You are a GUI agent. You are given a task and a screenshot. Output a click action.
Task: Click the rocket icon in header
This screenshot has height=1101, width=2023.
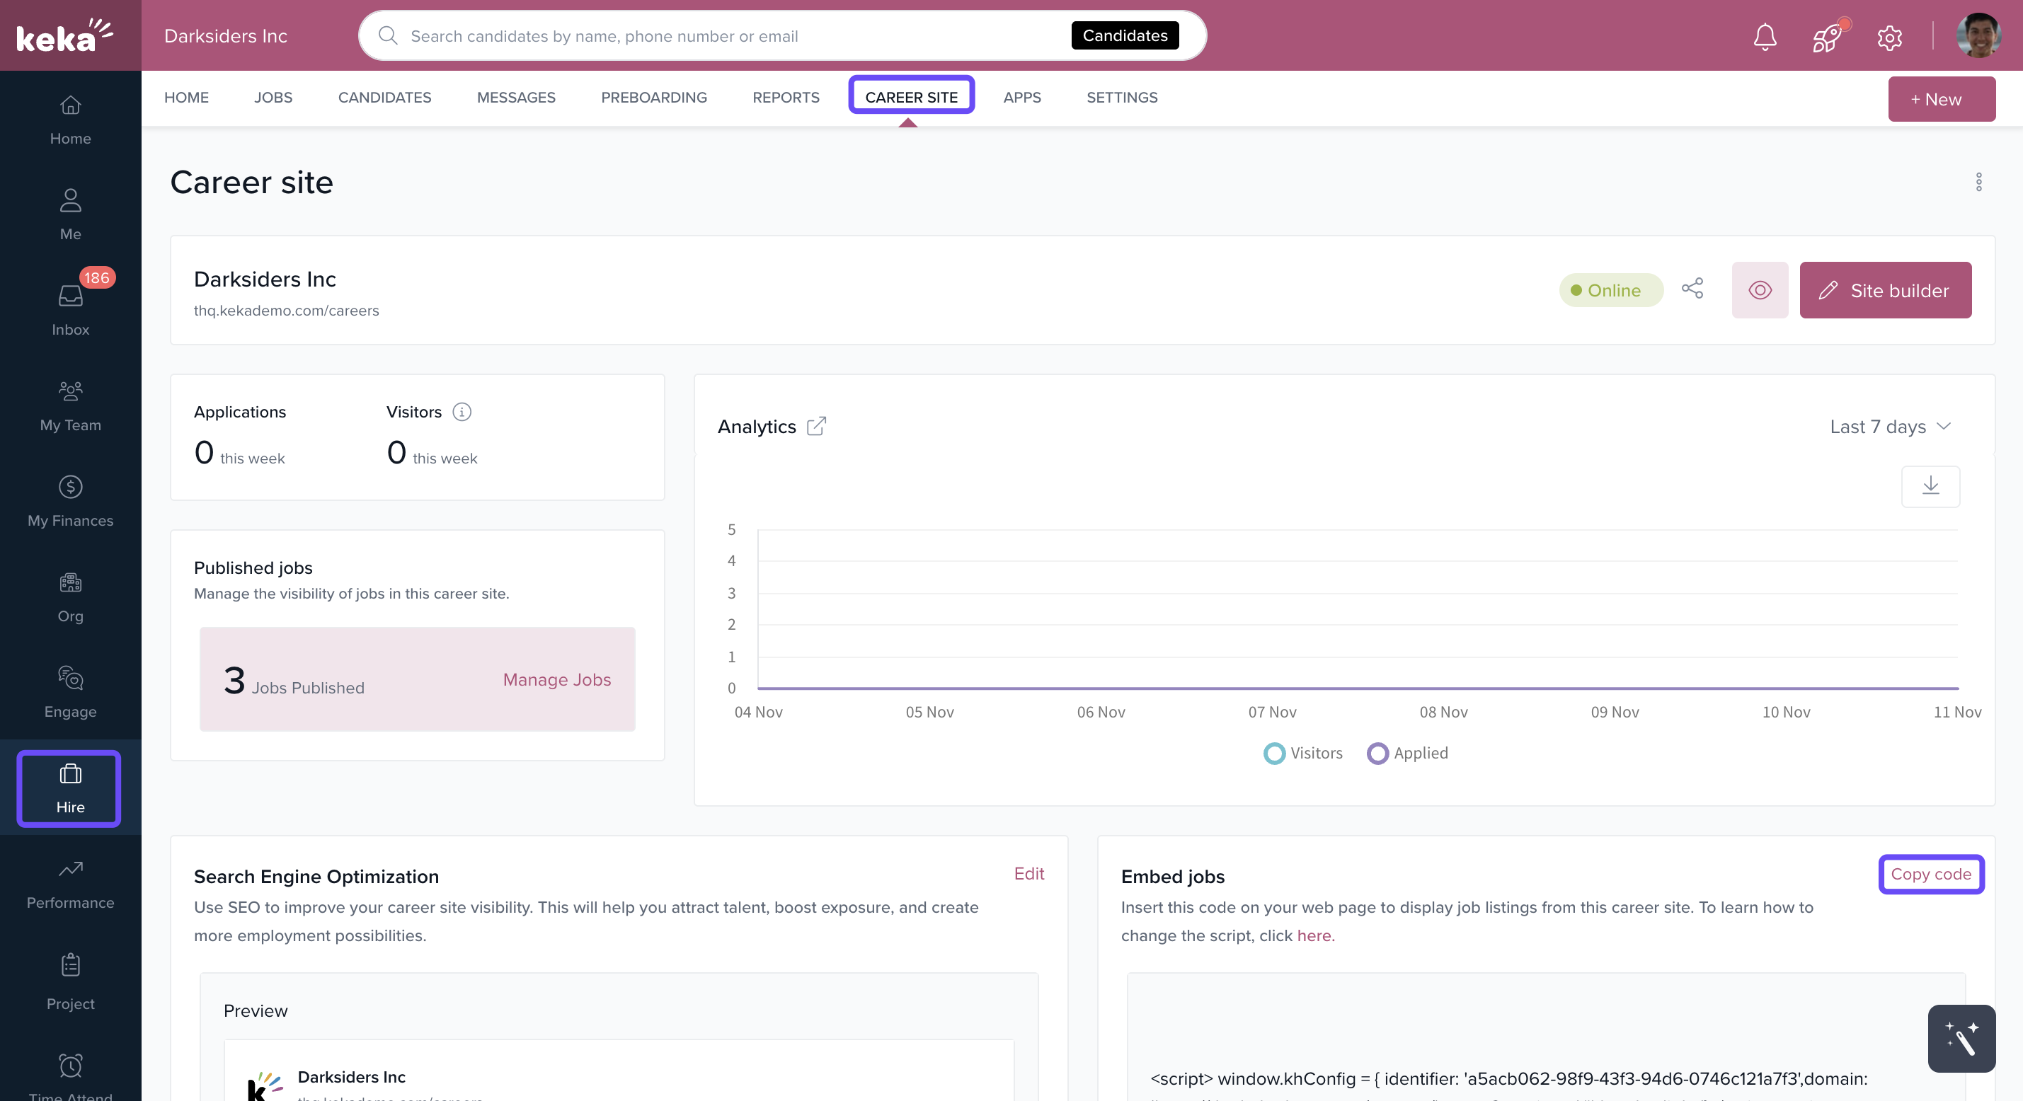coord(1827,36)
